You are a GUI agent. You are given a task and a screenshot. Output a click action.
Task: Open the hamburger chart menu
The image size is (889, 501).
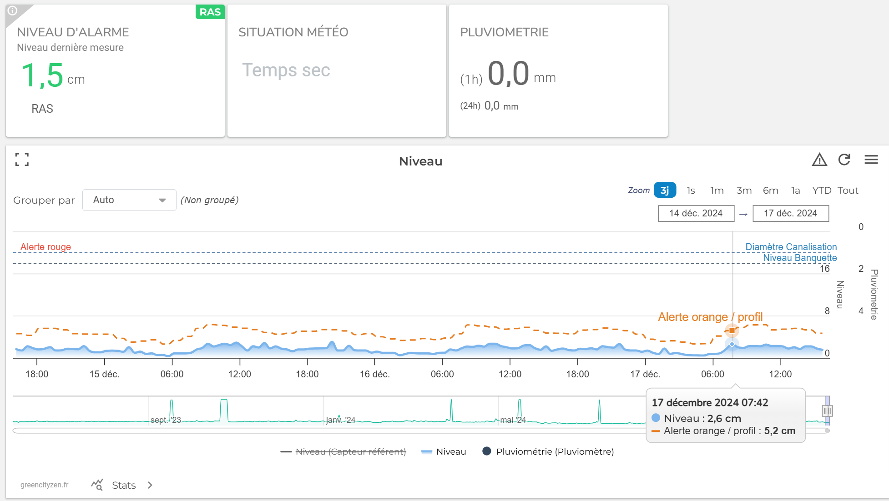click(871, 160)
